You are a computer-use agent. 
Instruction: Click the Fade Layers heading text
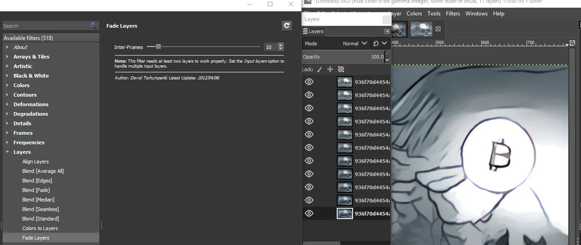pos(122,26)
